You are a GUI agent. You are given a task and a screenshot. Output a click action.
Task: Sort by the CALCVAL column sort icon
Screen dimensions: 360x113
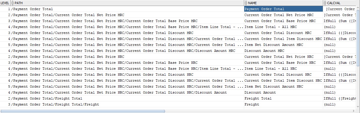click(x=325, y=3)
